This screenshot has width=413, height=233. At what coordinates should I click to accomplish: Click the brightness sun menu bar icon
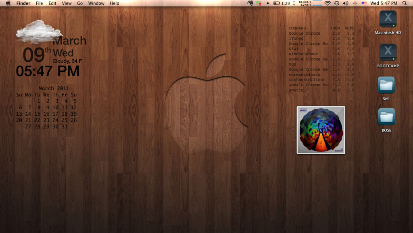pyautogui.click(x=268, y=3)
